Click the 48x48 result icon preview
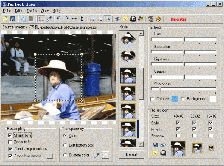 (178, 148)
